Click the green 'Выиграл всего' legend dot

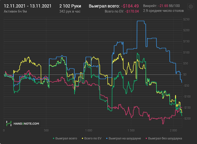pos(54,138)
